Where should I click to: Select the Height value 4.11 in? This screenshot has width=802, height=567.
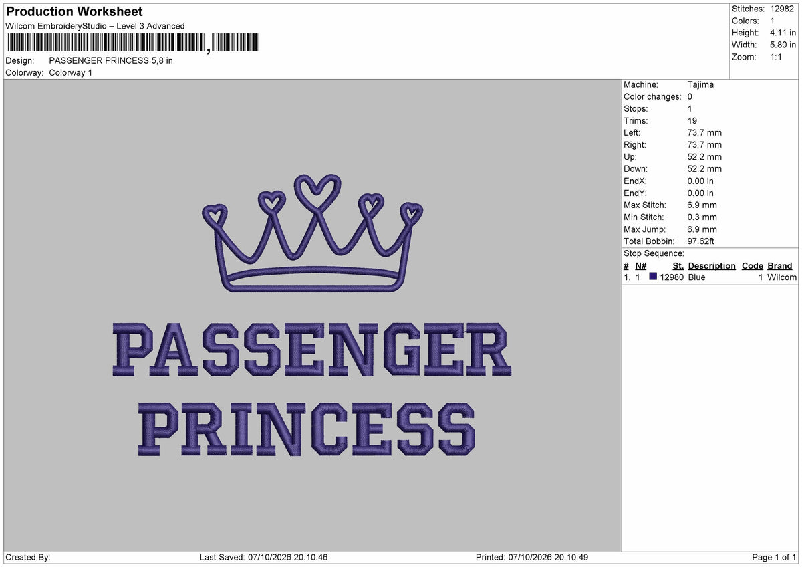click(x=783, y=33)
